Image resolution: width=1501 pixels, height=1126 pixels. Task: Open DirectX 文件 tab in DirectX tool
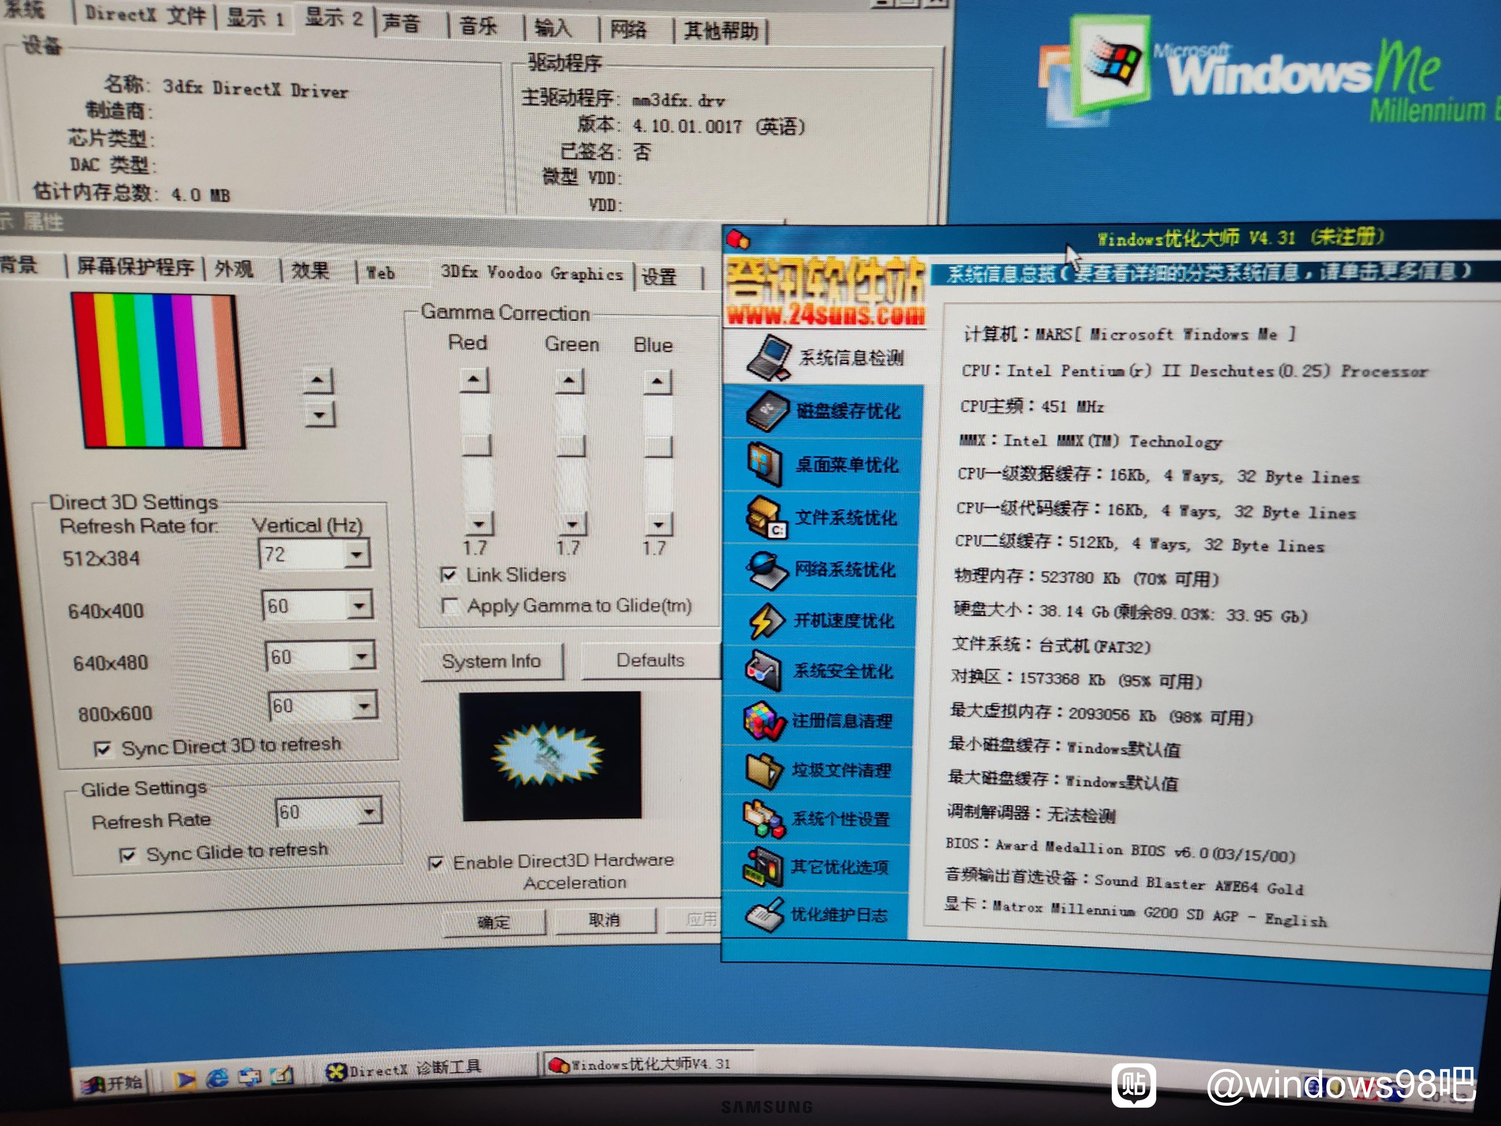pyautogui.click(x=144, y=15)
